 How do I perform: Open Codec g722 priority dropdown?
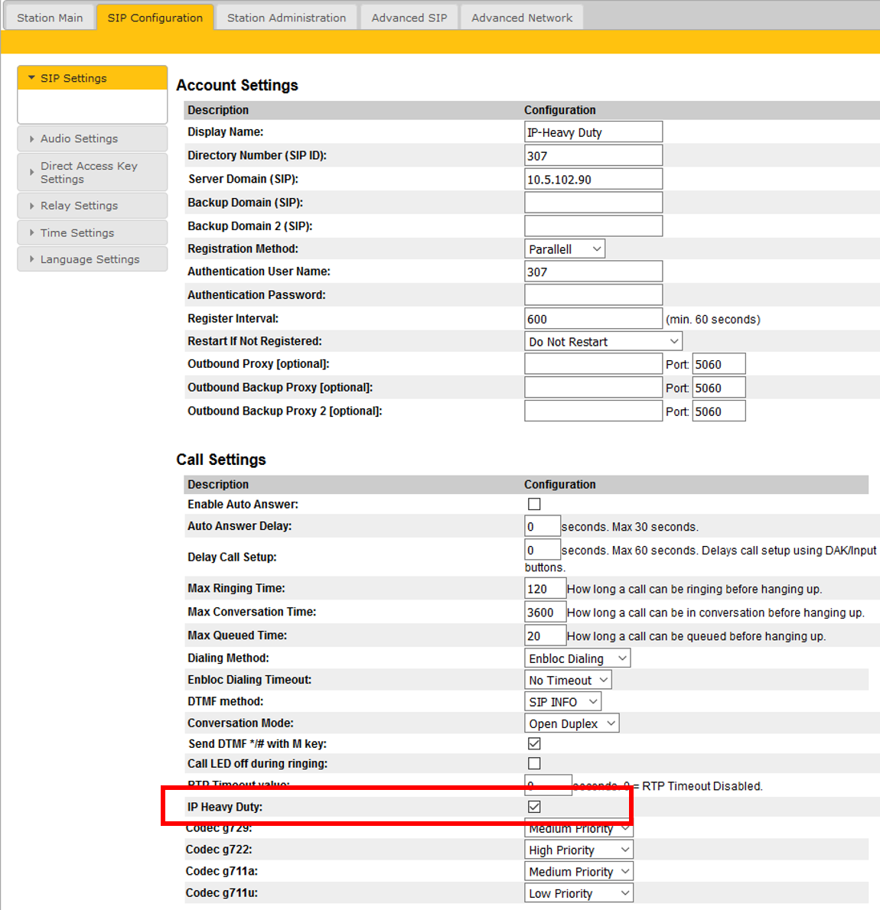coord(579,850)
